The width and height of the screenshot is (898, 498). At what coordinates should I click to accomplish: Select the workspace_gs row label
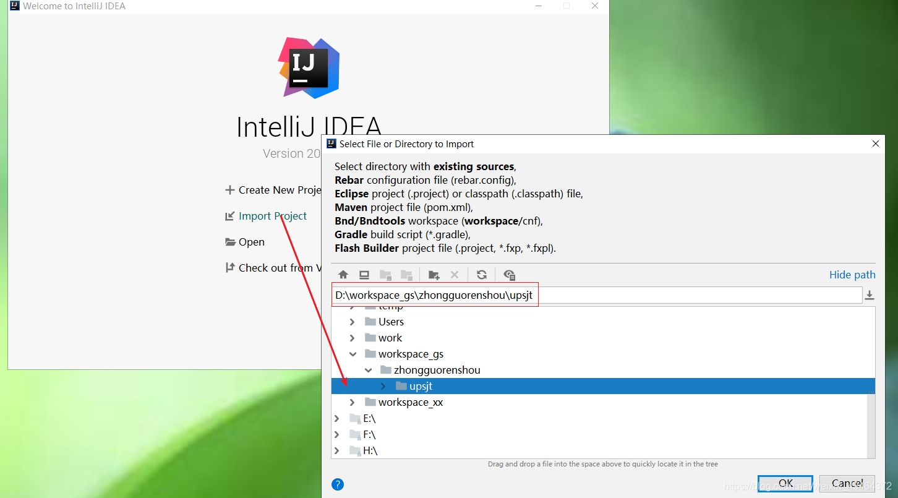point(411,354)
